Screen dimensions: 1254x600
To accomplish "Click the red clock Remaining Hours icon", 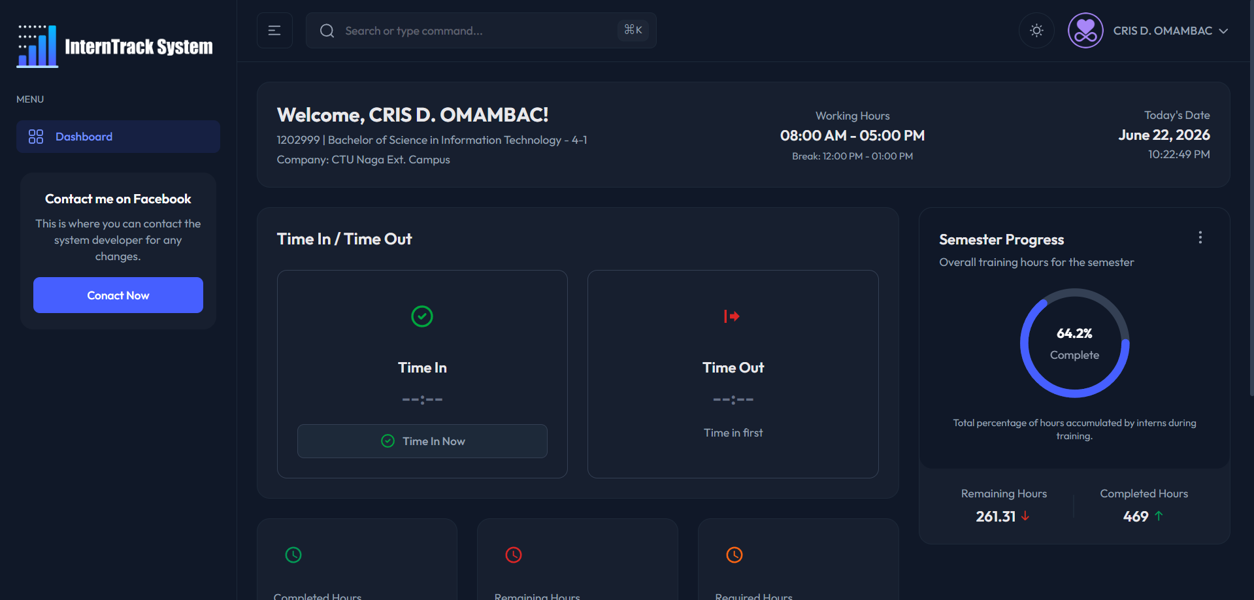I will click(x=514, y=555).
